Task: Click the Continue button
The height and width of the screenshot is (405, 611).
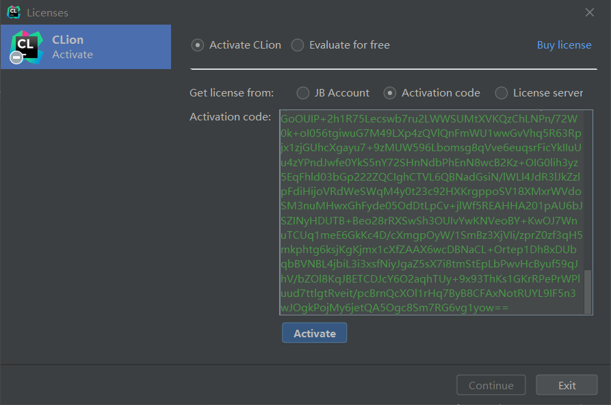Action: click(491, 385)
